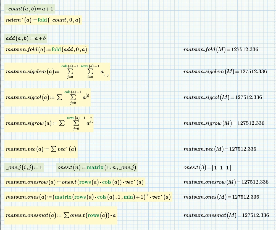Select the matsum.sigrow(M) evaluation result
Image resolution: width=276 pixels, height=230 pixels.
pyautogui.click(x=224, y=123)
